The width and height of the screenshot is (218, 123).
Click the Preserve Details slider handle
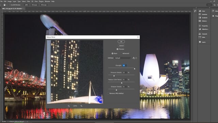(x=114, y=76)
